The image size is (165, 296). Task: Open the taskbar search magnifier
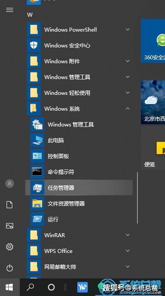pos(30,287)
